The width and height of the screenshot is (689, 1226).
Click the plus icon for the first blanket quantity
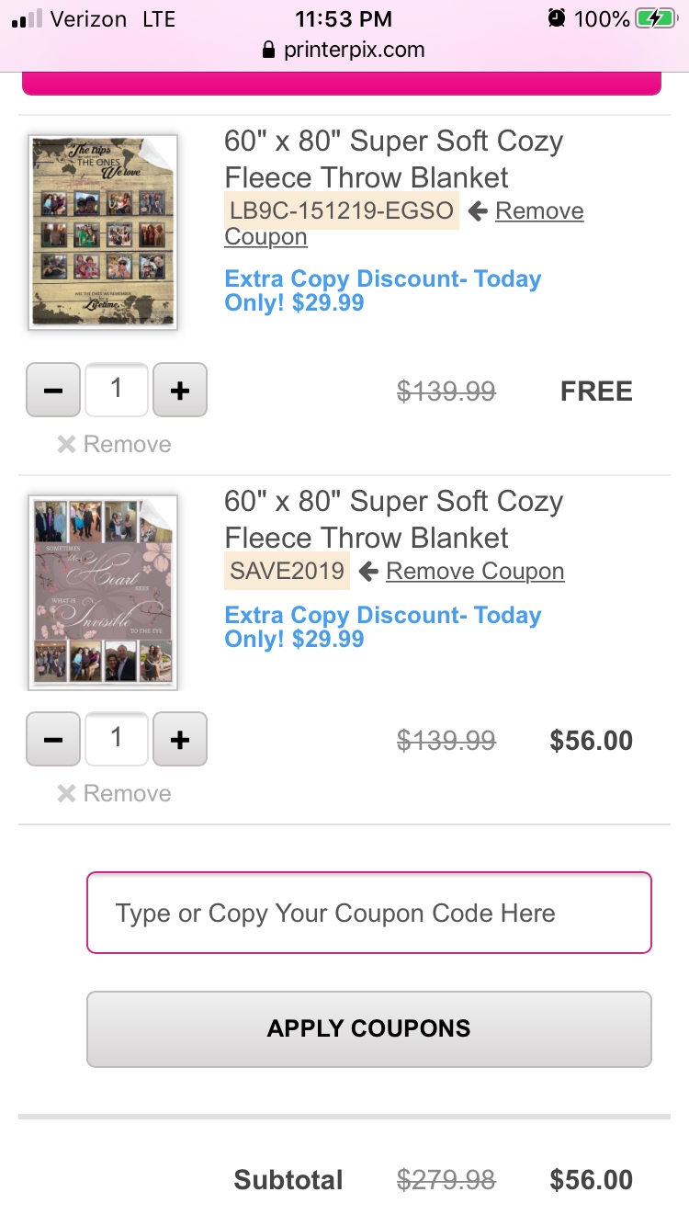[180, 390]
